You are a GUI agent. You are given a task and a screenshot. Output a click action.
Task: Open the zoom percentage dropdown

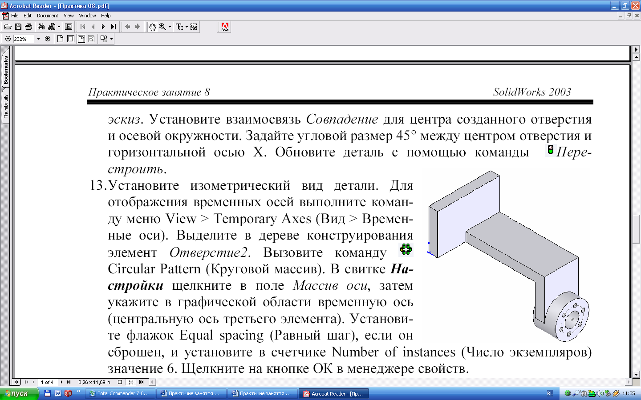[x=38, y=39]
